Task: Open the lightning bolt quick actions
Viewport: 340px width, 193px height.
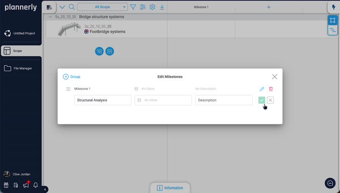Action: (x=334, y=7)
